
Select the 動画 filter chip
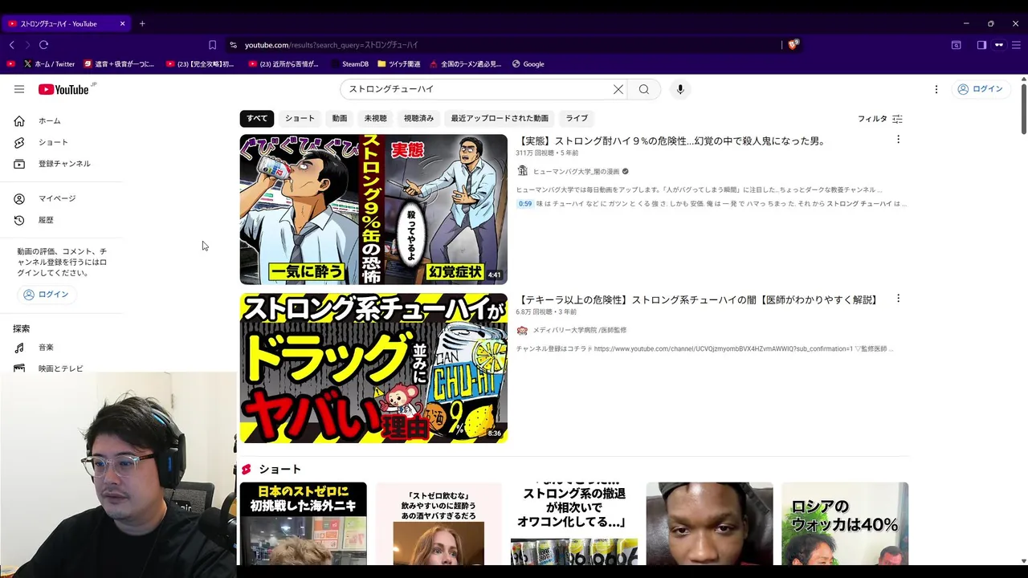point(340,118)
